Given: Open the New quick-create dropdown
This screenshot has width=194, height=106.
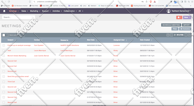Looking at the screenshot, I should pyautogui.click(x=187, y=17).
